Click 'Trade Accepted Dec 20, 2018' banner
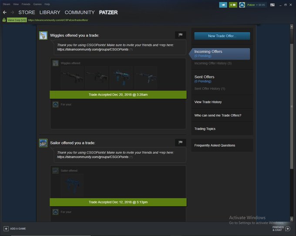296x236 pixels. 118,95
